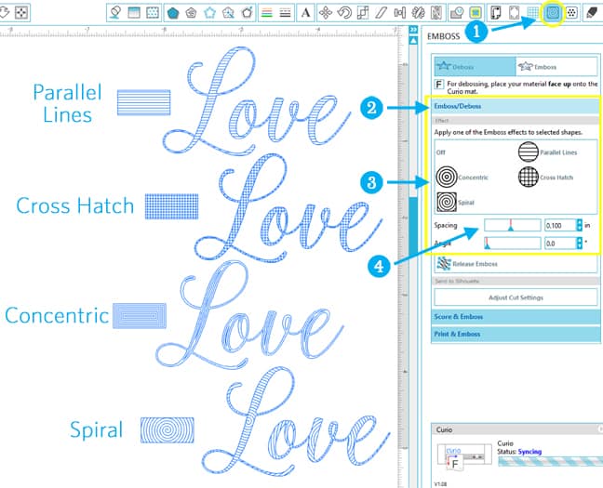Apply the Spiral emboss effect

448,201
